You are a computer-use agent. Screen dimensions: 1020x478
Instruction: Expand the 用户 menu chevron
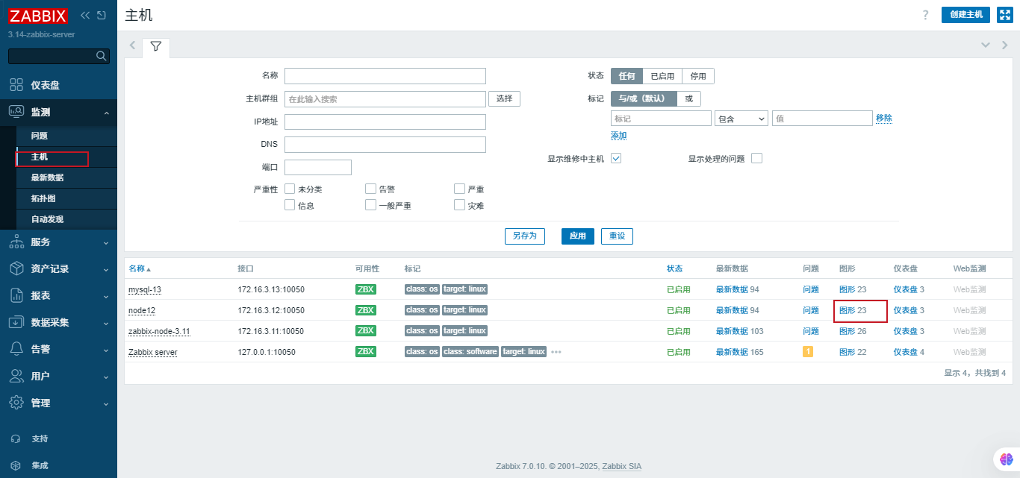106,377
